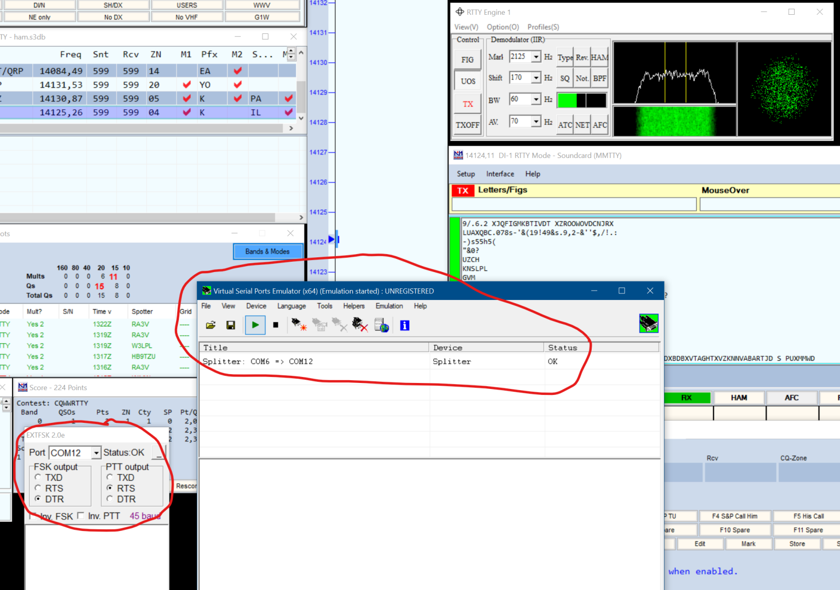This screenshot has height=590, width=840.
Task: Open configuration file with folder icon
Action: click(x=211, y=326)
